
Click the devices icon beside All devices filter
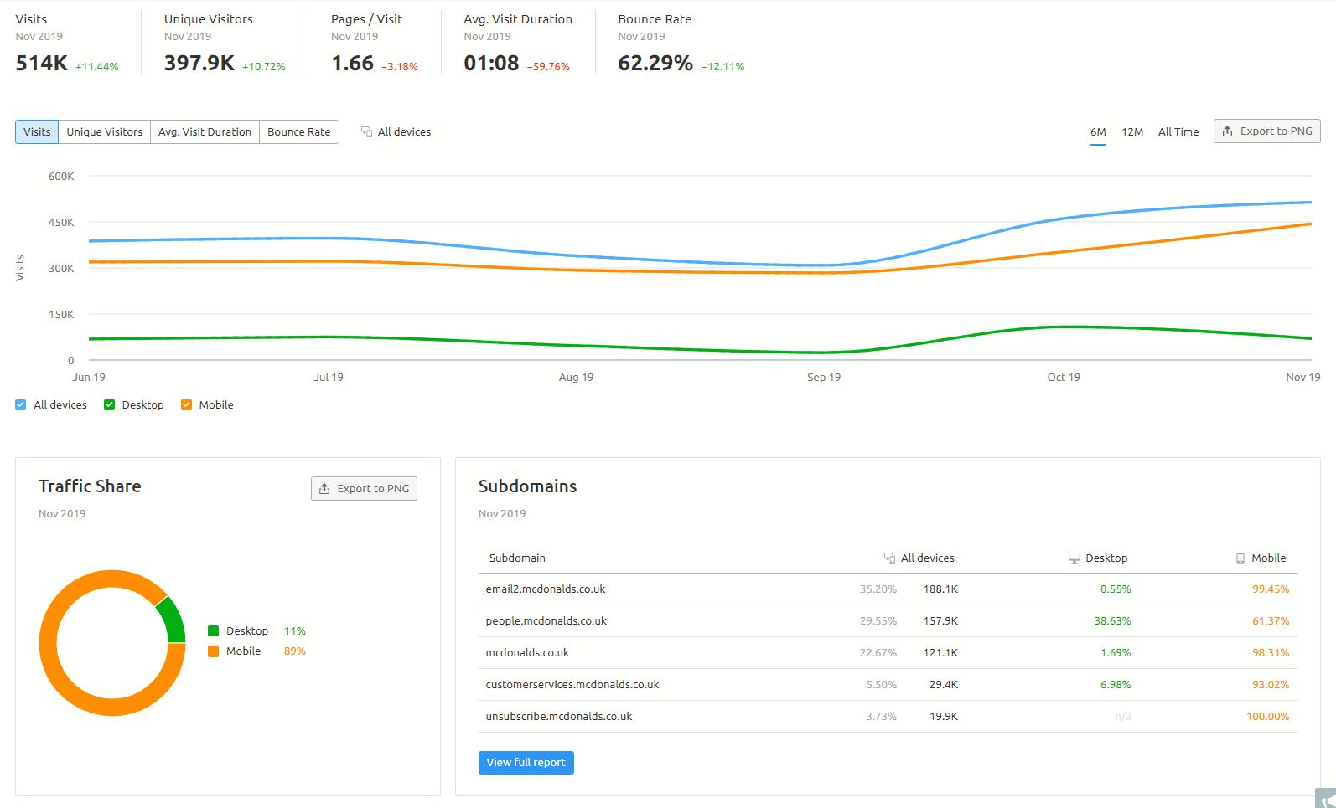click(366, 132)
